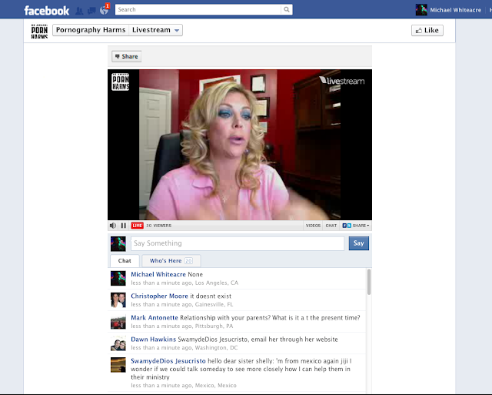Click the 30 VIEWERS count
The height and width of the screenshot is (395, 492).
coord(159,226)
